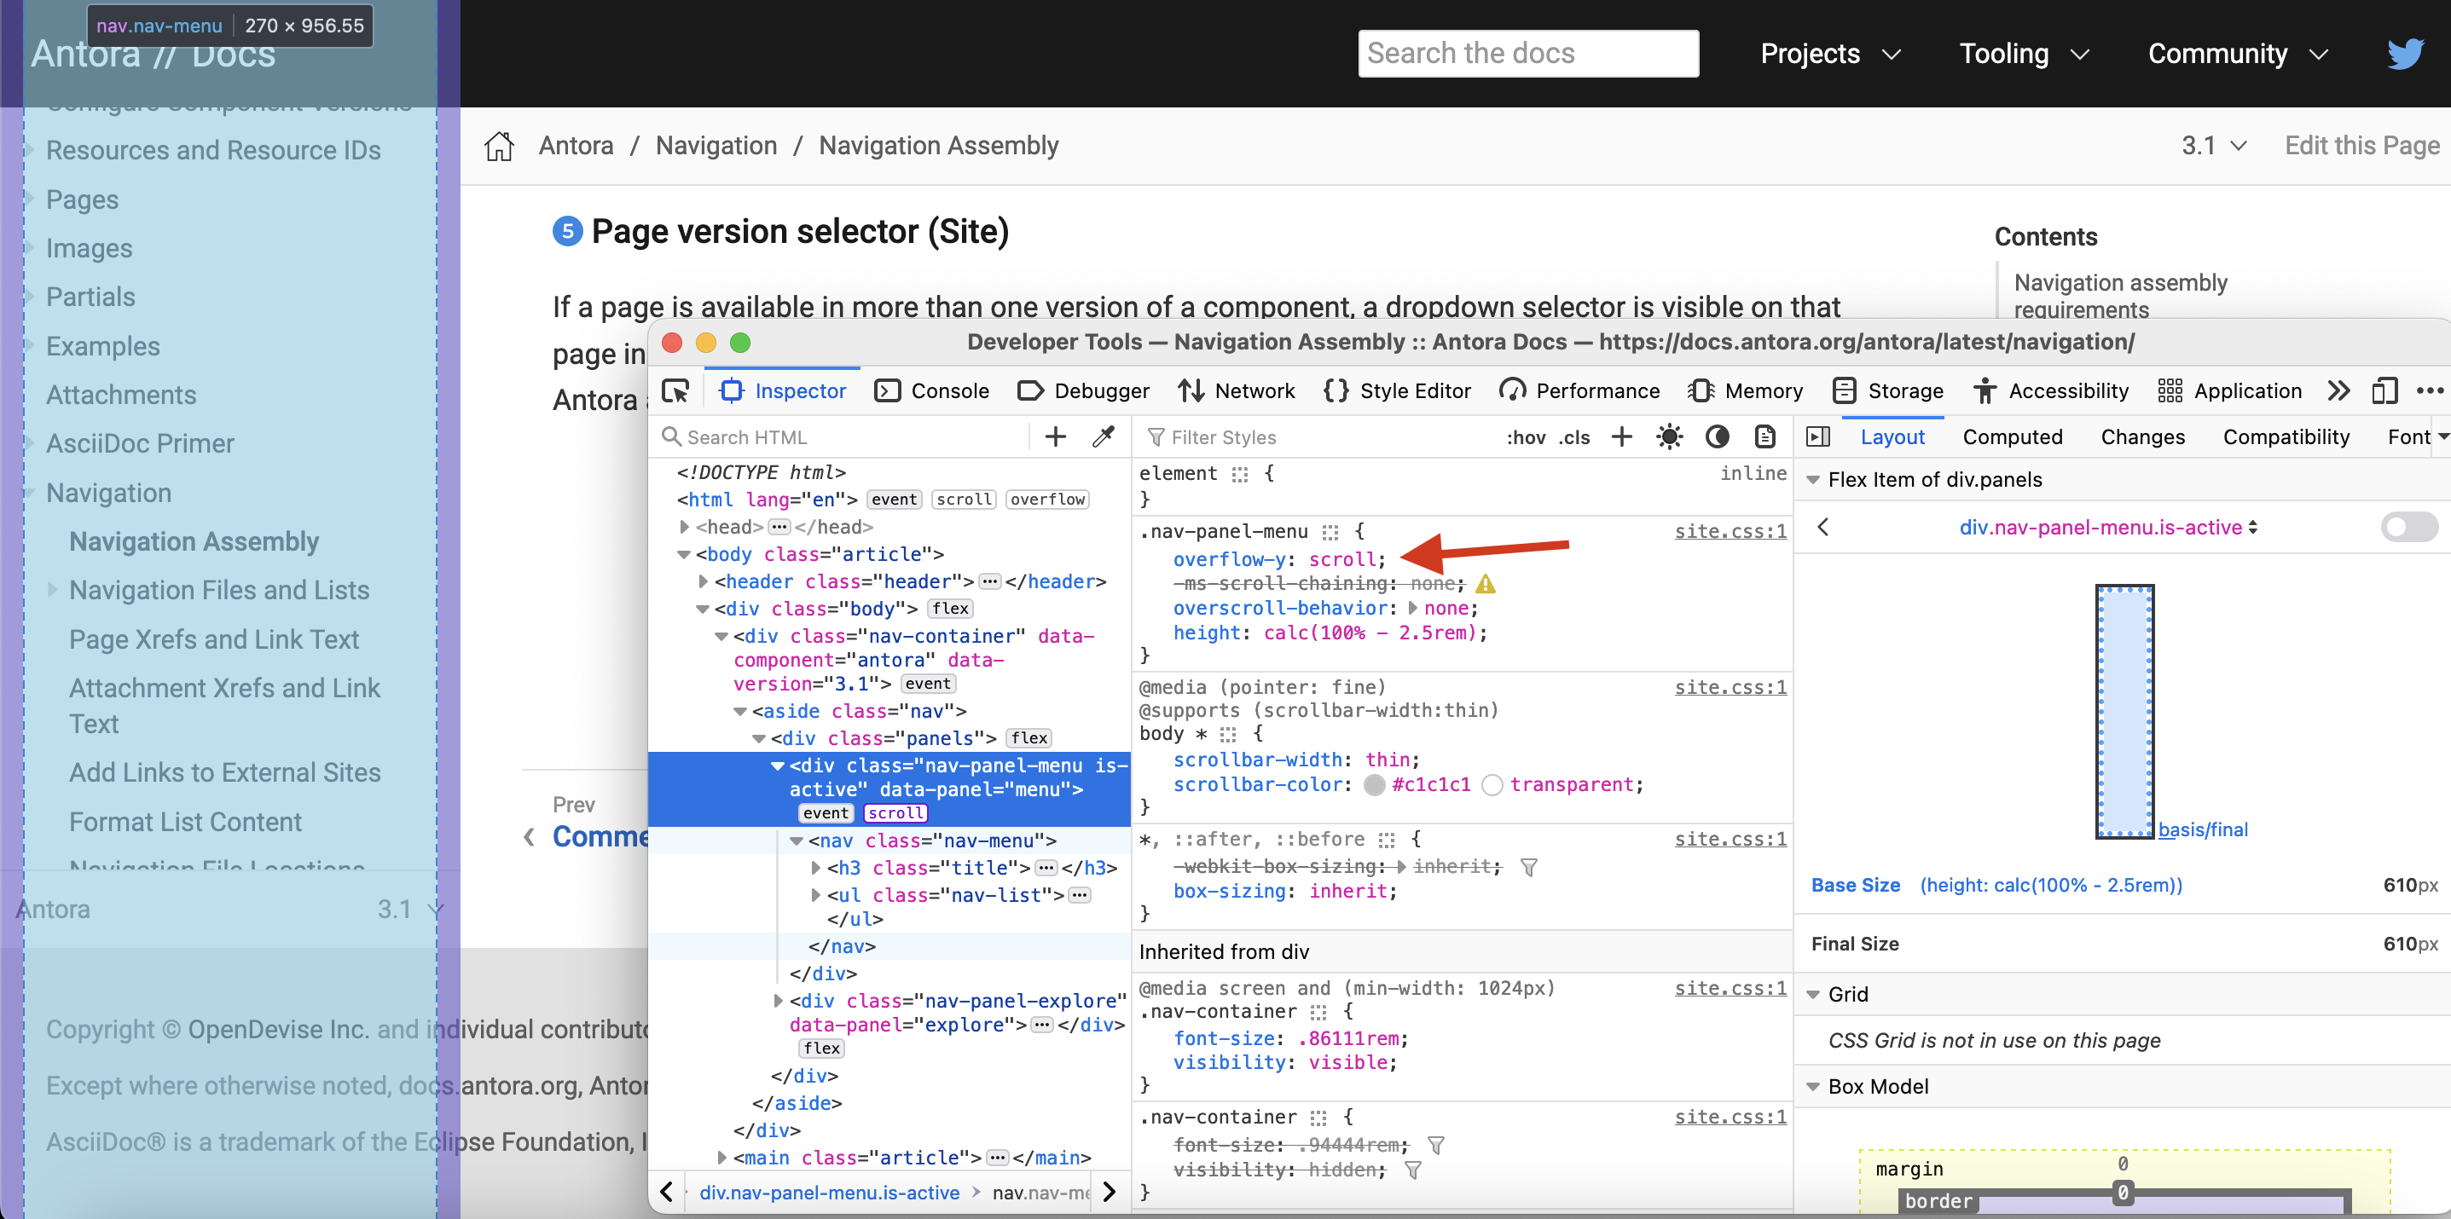Screen dimensions: 2451x1219
Task: Open DevTools three-dot options menu
Action: (x=2429, y=390)
